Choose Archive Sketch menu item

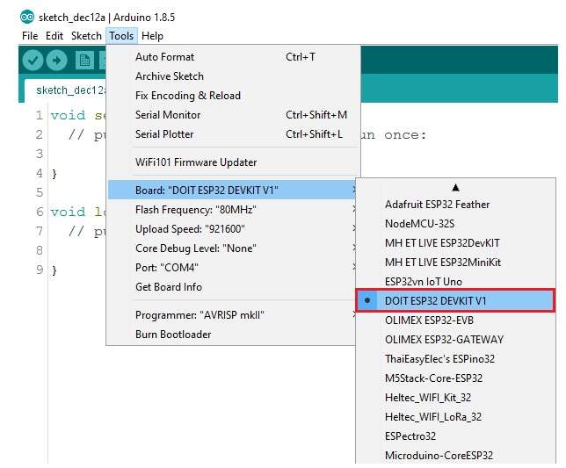point(234,76)
